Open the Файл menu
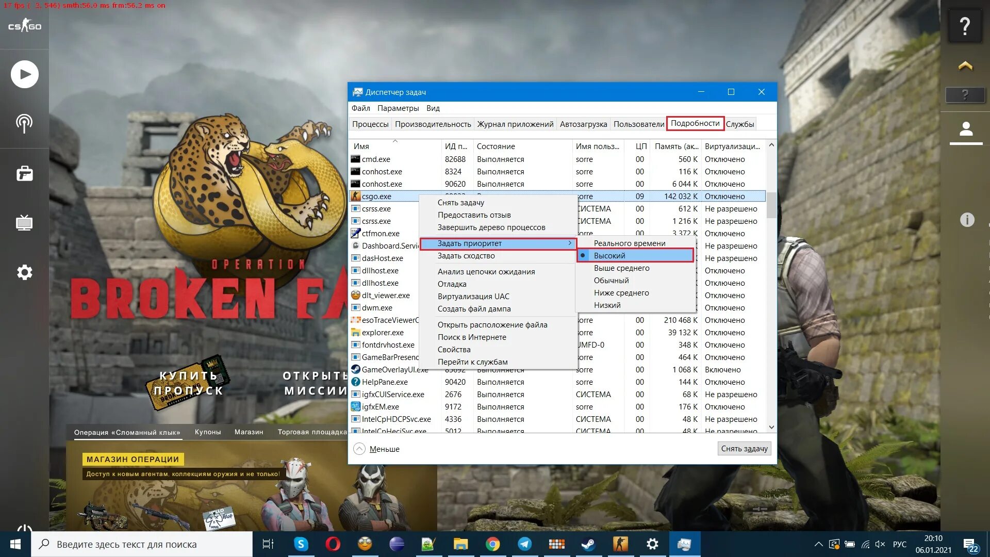 [360, 108]
